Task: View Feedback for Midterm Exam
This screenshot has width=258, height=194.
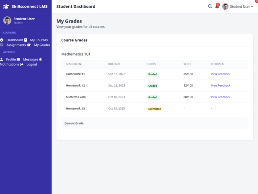Action: [x=220, y=97]
